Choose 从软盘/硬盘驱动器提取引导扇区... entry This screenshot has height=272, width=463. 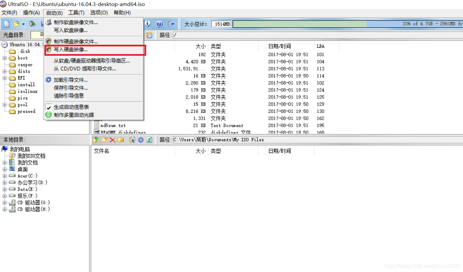tap(94, 61)
